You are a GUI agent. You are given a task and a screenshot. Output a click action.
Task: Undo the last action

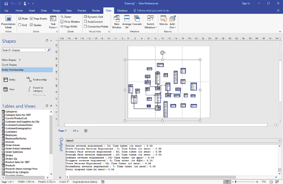click(12, 4)
